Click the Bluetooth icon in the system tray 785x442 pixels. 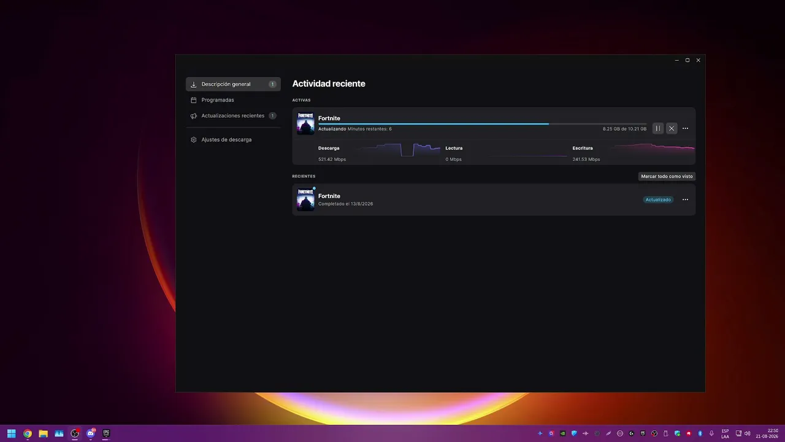[x=700, y=433]
